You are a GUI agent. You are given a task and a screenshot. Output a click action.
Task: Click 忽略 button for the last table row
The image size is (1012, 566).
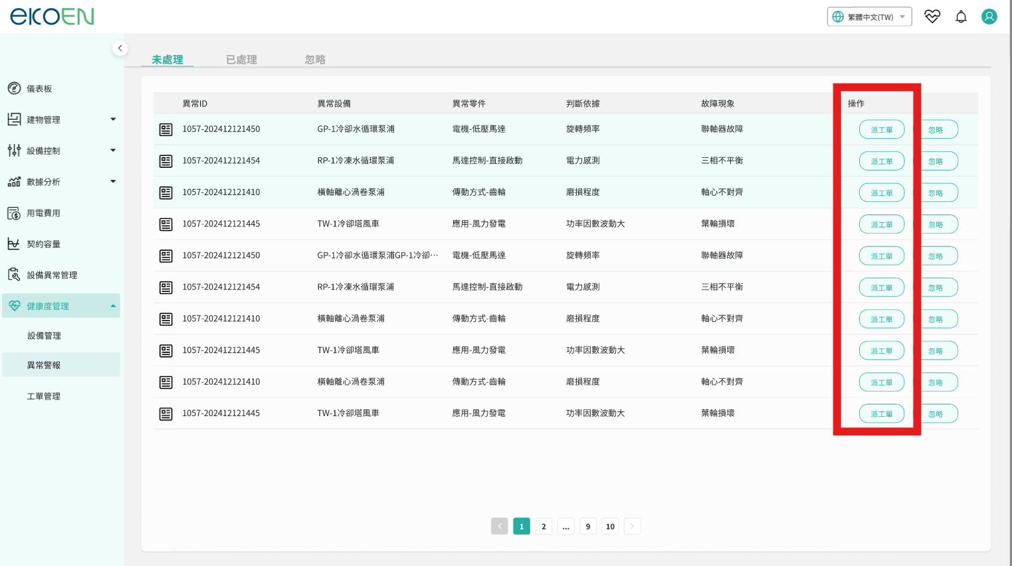(x=936, y=414)
